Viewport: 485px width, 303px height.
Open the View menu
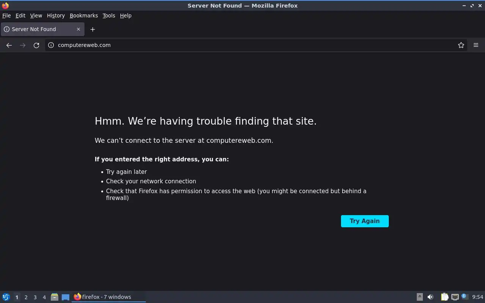coord(36,16)
